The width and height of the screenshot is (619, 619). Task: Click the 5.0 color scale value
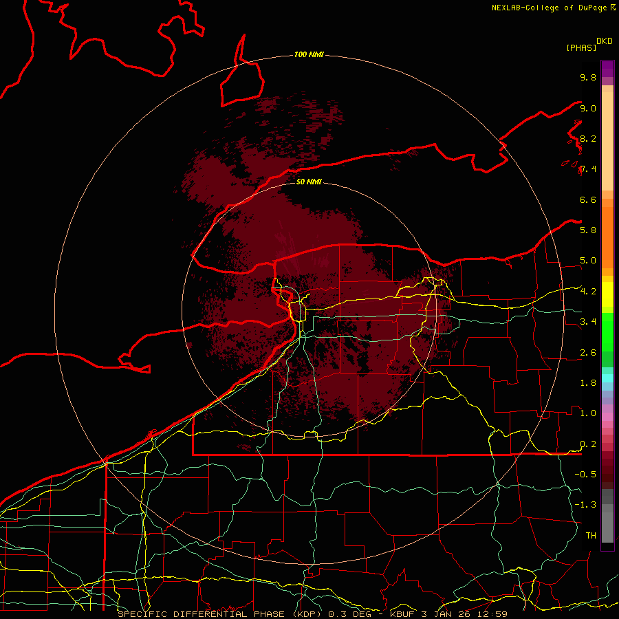(x=588, y=261)
